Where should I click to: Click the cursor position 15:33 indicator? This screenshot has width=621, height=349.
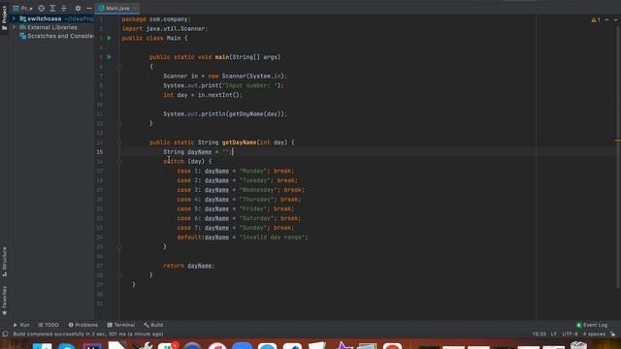539,334
